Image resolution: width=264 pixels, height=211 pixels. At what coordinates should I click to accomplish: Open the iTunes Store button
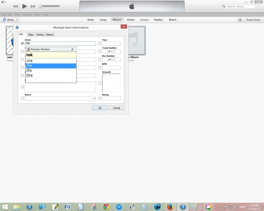tap(253, 20)
